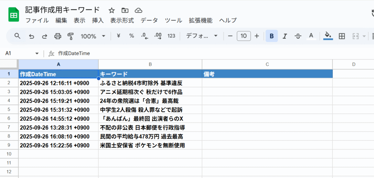Viewport: 374px width, 178px height.
Task: Check the cloud save status icon
Action: click(138, 10)
